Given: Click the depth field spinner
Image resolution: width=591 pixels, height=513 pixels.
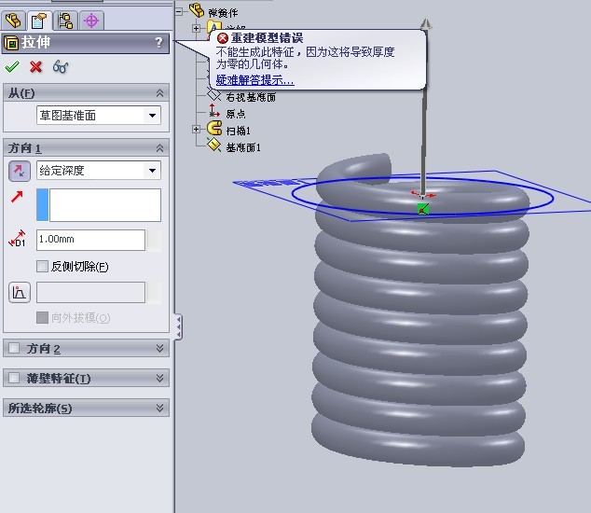Looking at the screenshot, I should [x=154, y=240].
